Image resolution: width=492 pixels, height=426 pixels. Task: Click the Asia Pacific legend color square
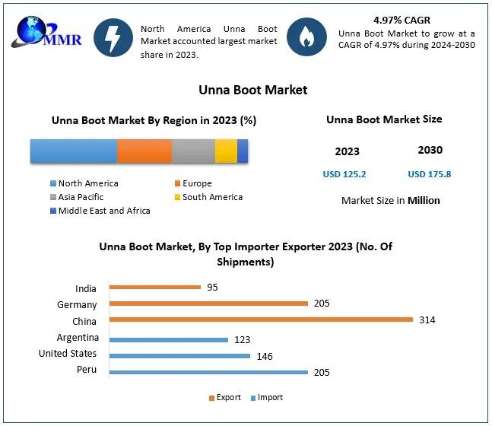[53, 197]
